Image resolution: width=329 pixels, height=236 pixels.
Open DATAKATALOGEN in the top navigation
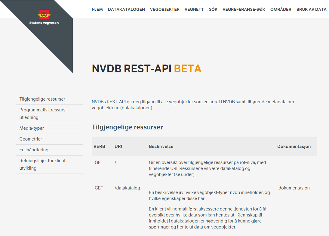click(x=126, y=9)
